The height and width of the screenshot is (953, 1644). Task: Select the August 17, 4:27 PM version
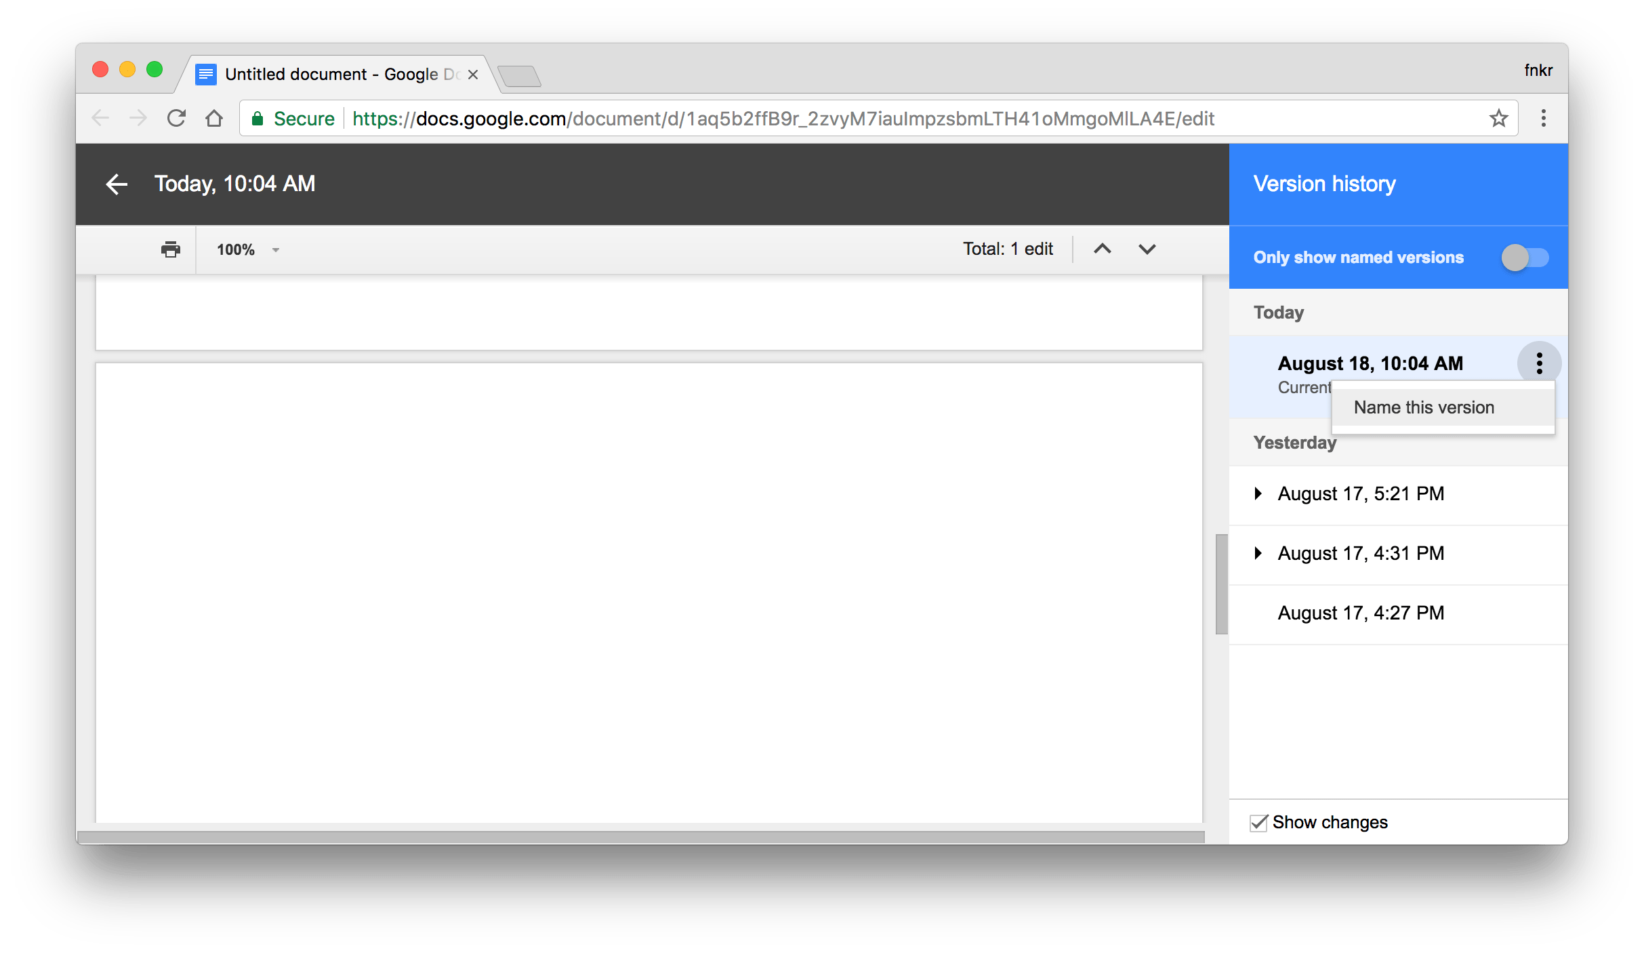[x=1359, y=612]
